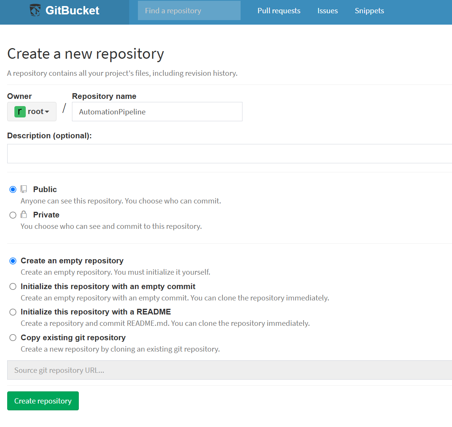Click the Private label text

[x=46, y=215]
